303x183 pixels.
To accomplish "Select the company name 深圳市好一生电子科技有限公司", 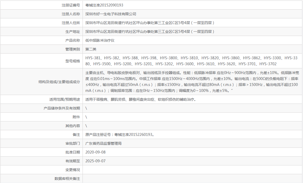I will click(x=111, y=14).
